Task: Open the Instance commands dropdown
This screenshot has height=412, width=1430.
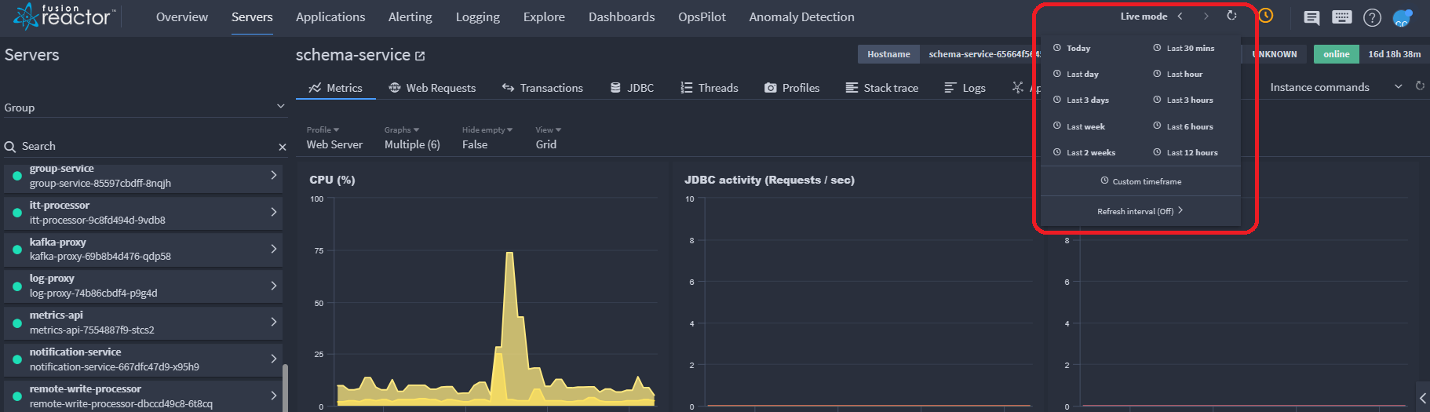Action: click(x=1336, y=87)
